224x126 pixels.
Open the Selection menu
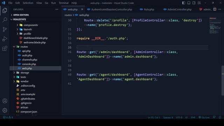[28, 3]
